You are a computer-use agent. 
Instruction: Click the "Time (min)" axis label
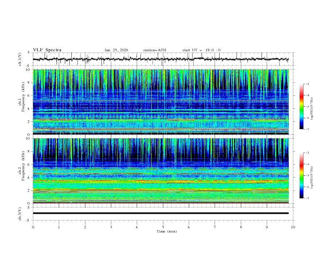click(167, 231)
